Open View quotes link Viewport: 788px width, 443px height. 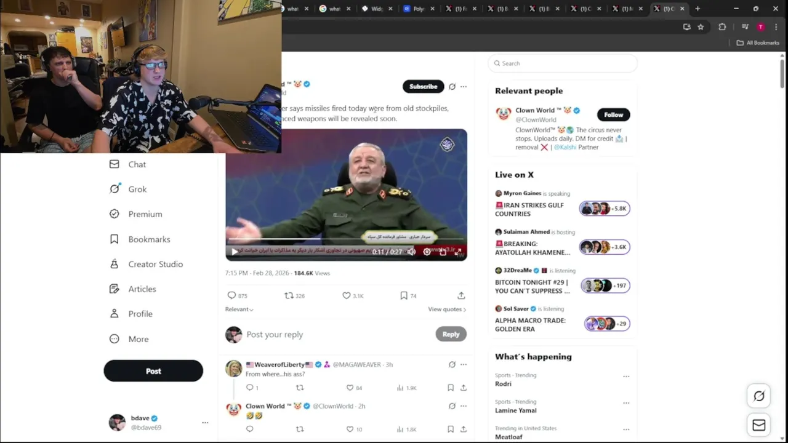click(447, 309)
